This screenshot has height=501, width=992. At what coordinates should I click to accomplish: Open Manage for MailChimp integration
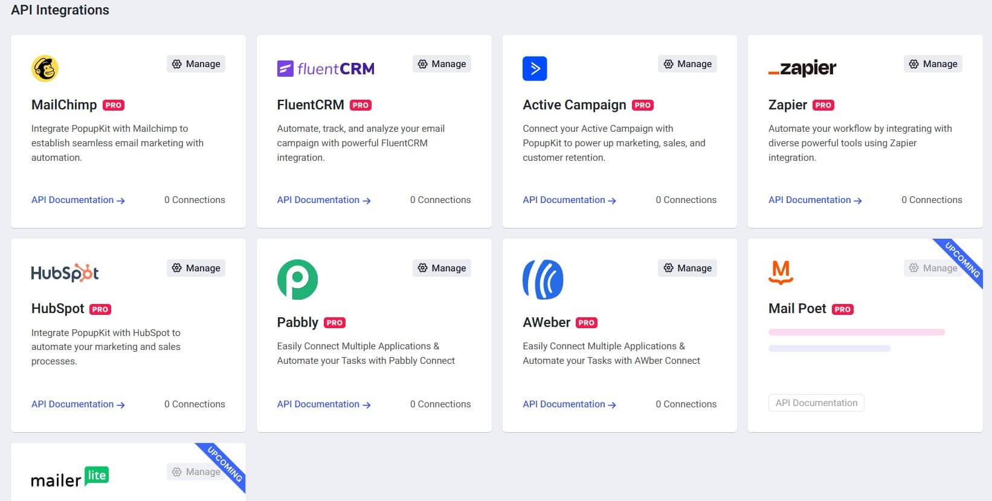[196, 64]
